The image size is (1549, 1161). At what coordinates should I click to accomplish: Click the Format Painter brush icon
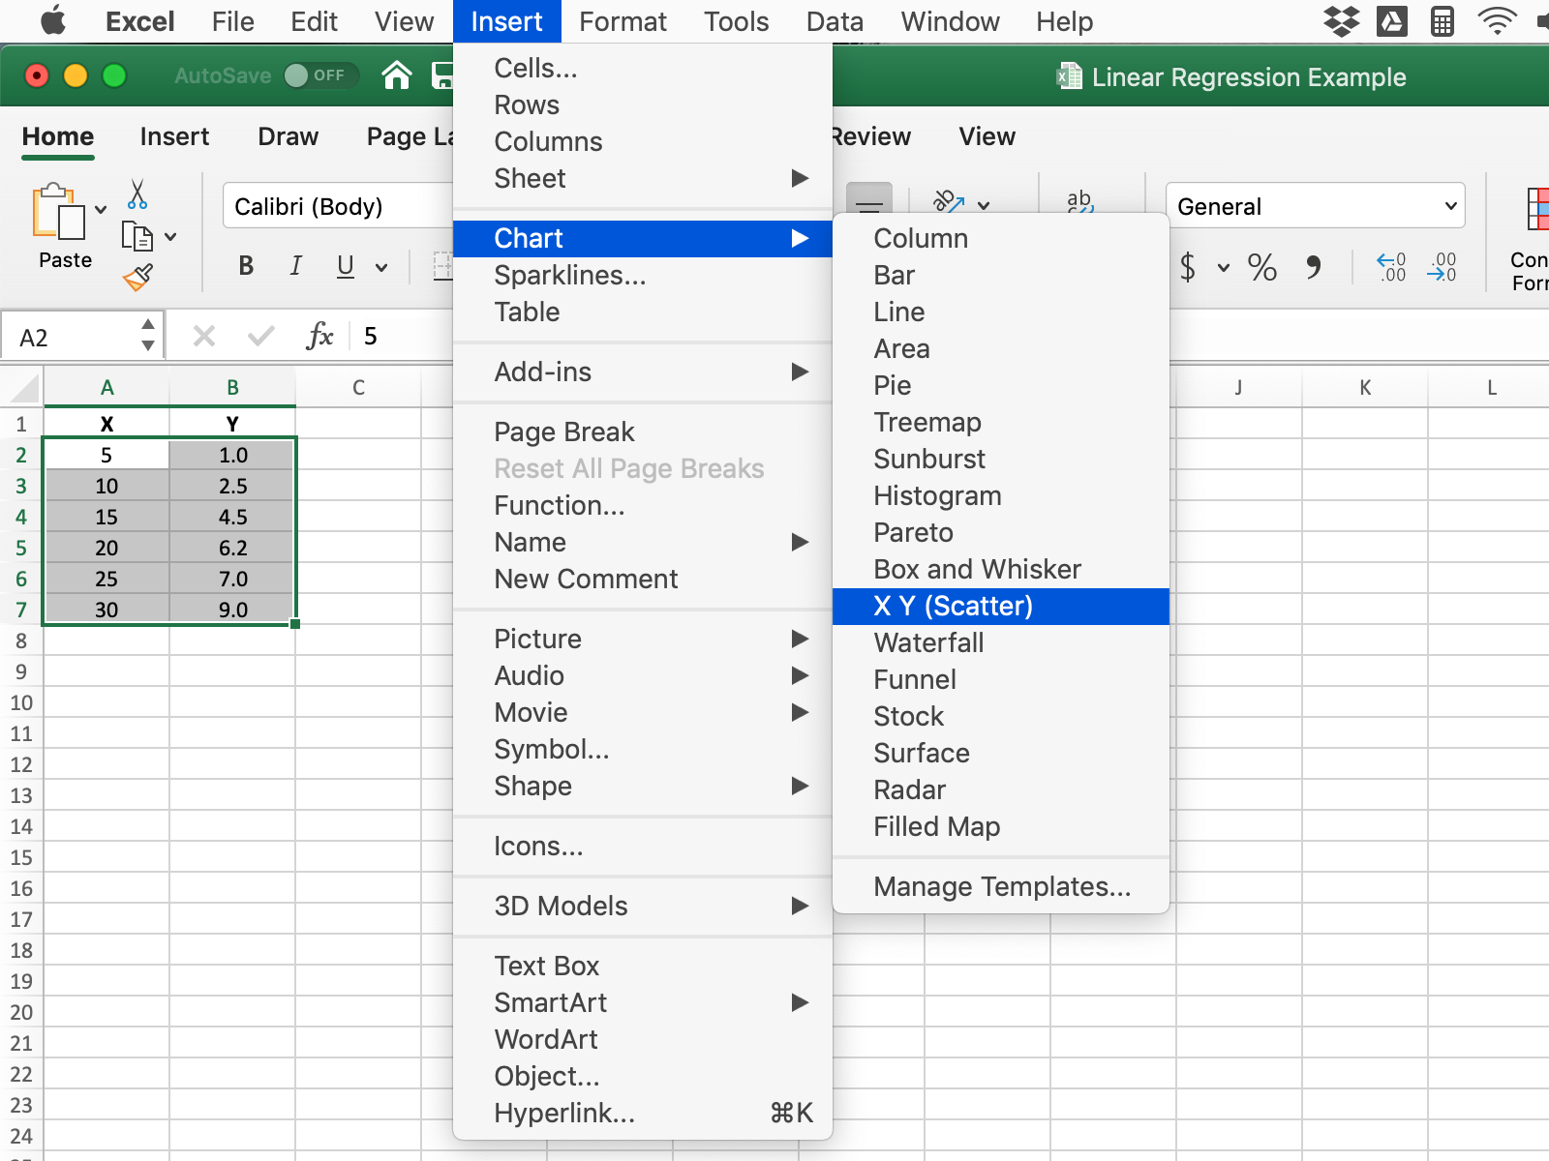point(137,278)
